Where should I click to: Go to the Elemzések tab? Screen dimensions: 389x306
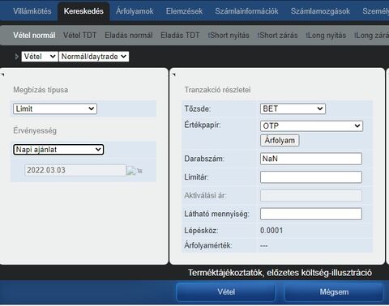tap(184, 11)
